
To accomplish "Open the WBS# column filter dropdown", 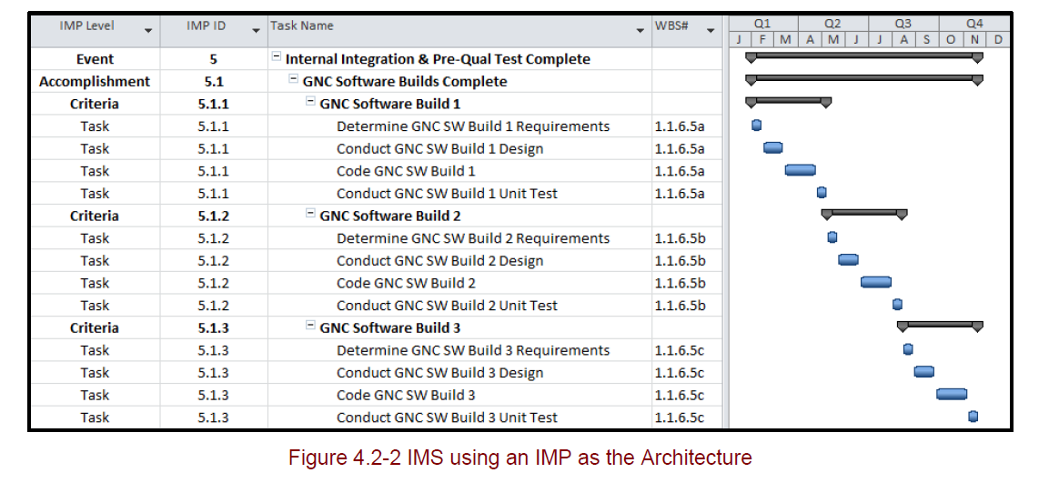I will (710, 30).
